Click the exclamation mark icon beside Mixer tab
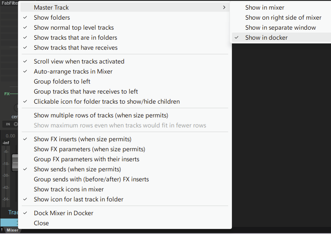The height and width of the screenshot is (234, 331). click(x=2, y=230)
